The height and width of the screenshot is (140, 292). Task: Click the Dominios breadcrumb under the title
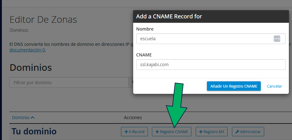[x=19, y=30]
